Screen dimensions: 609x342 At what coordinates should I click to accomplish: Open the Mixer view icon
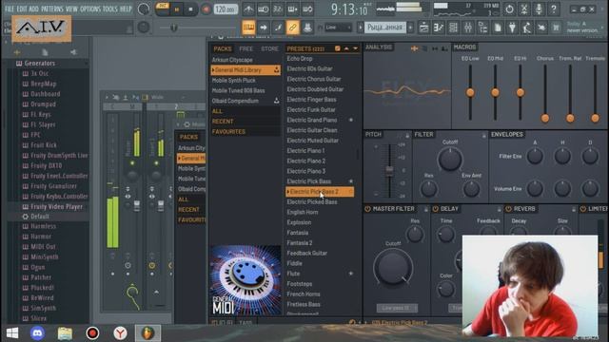pyautogui.click(x=468, y=28)
